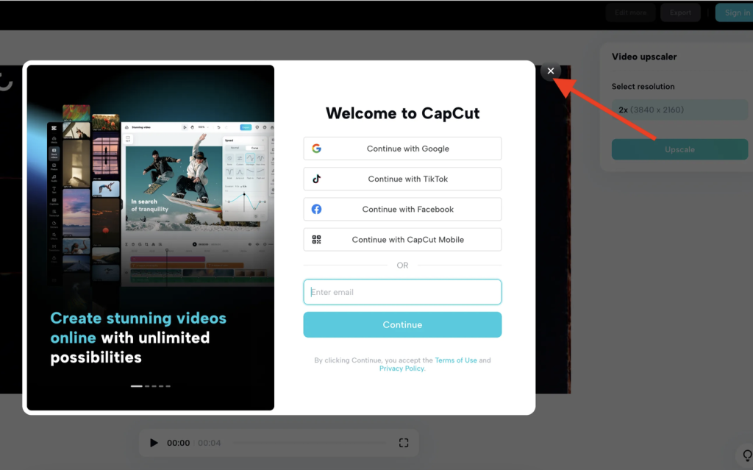Choose the TikTok logo sign-in option
Image resolution: width=753 pixels, height=470 pixels.
402,179
